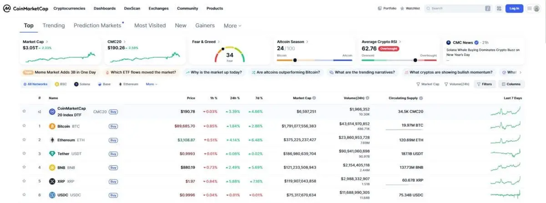Open the Columns button

(511, 84)
